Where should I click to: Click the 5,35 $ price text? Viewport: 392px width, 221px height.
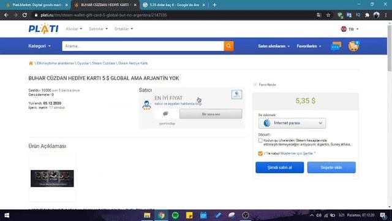coord(305,101)
